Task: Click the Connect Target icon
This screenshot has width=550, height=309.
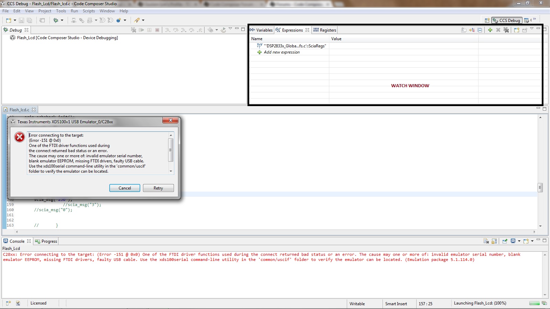Action: [x=74, y=20]
